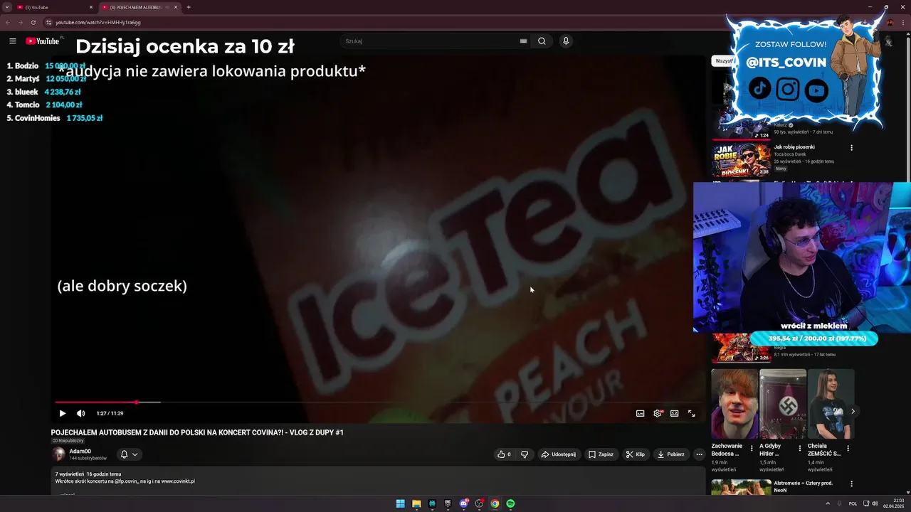Open the taskbar clock and date
911x512 pixels.
893,503
